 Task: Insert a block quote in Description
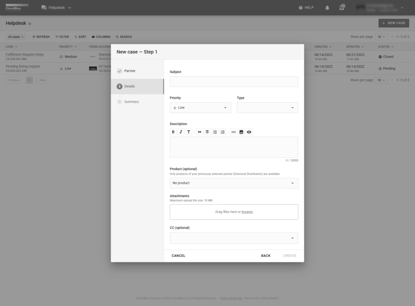pyautogui.click(x=199, y=132)
